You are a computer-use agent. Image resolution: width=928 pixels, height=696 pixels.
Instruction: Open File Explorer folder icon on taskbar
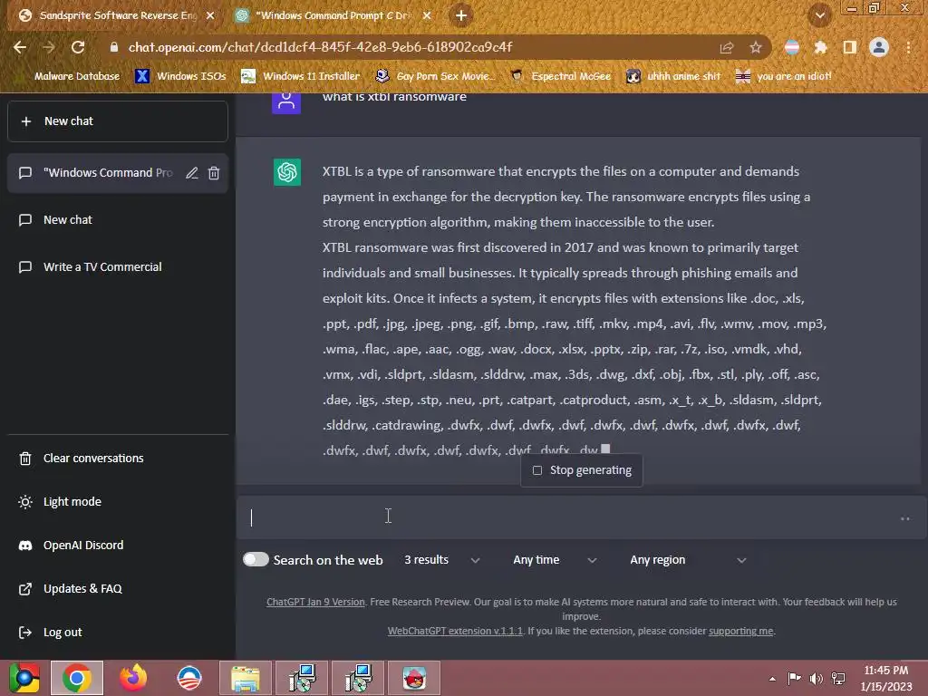click(x=246, y=678)
